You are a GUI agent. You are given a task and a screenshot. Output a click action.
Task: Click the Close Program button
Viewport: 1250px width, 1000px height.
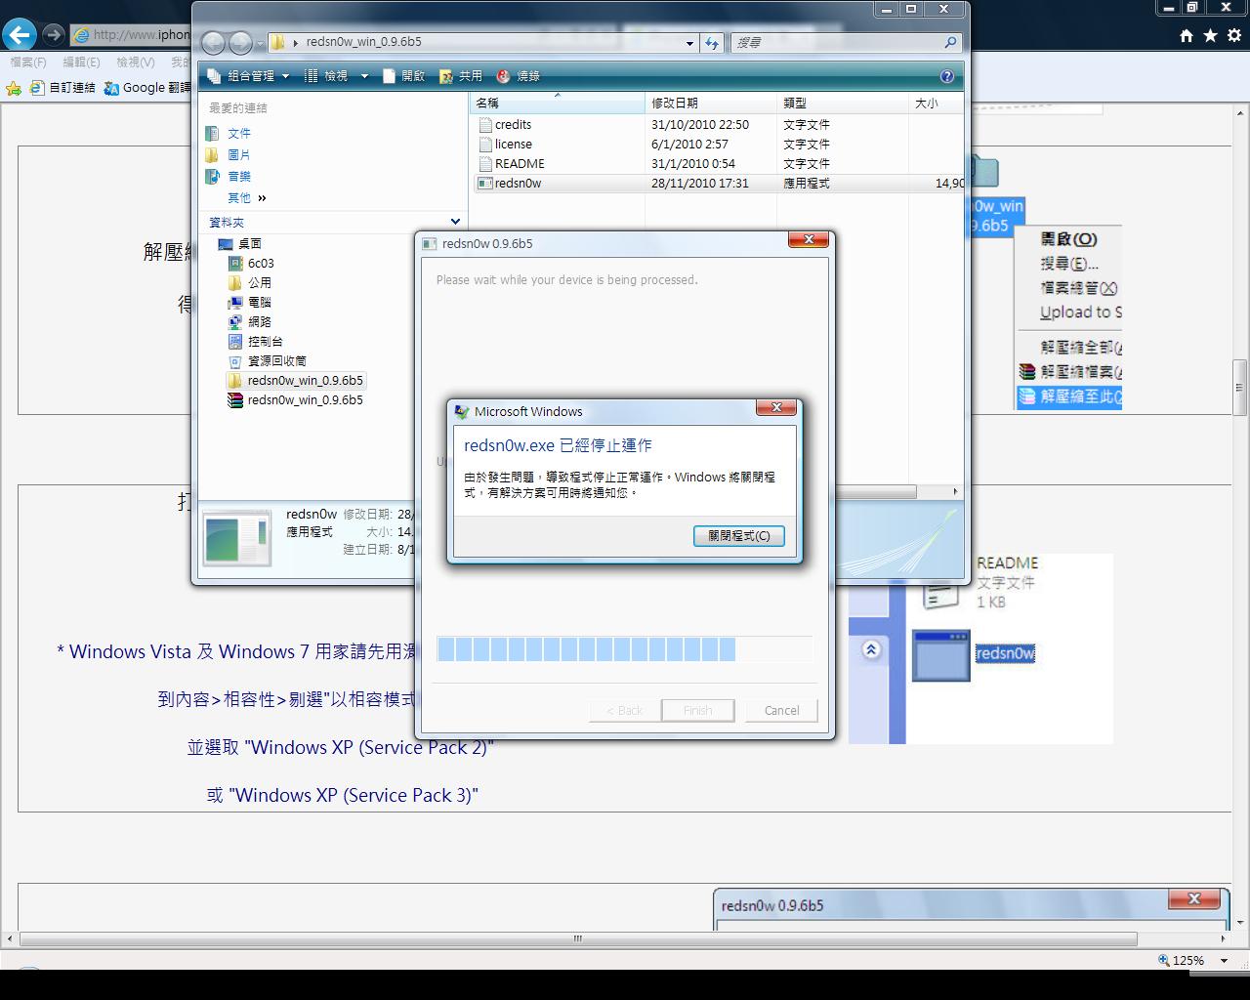(738, 536)
